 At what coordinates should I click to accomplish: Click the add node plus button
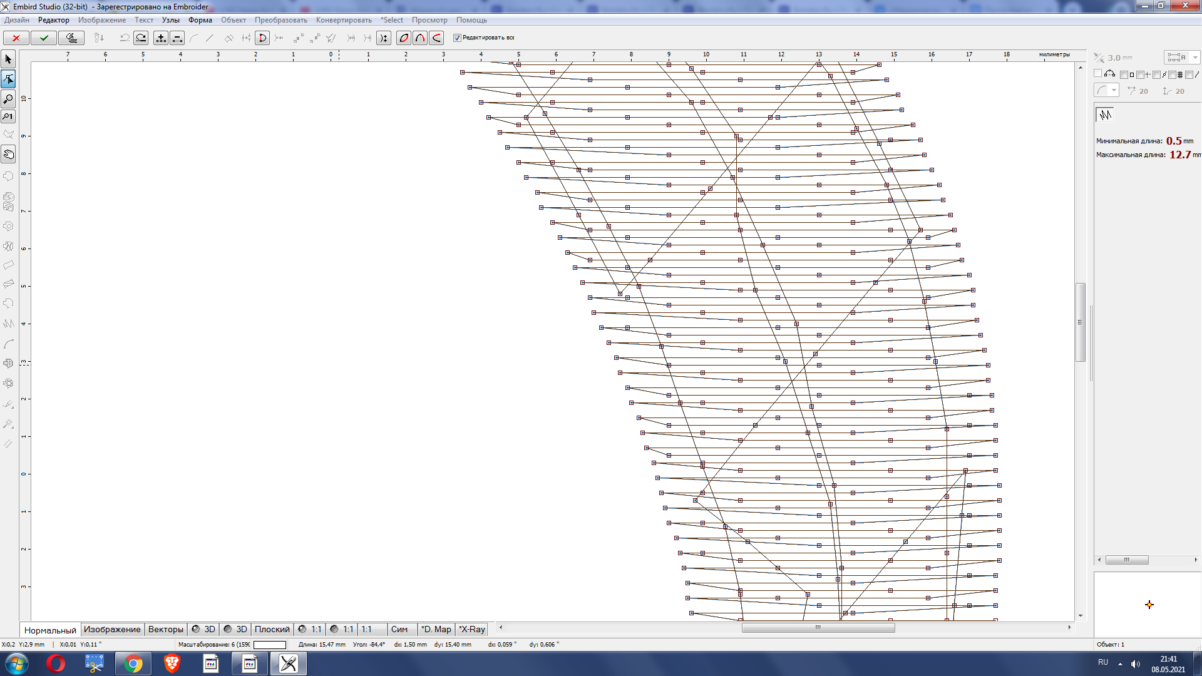pos(161,38)
